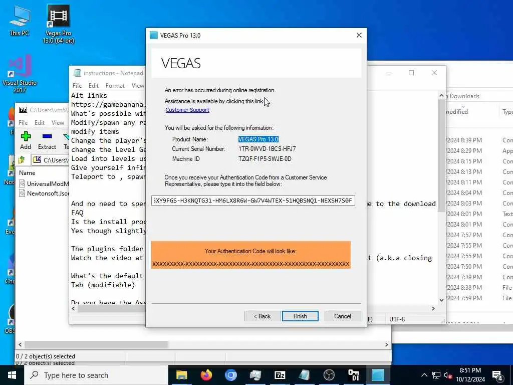Switch to 7-Zip from the taskbar

(x=280, y=375)
